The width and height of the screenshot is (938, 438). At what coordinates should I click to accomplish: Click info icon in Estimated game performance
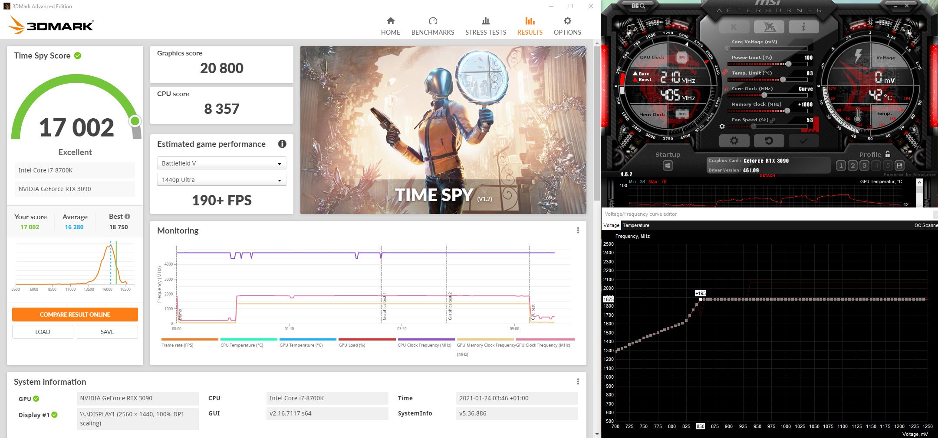(282, 144)
